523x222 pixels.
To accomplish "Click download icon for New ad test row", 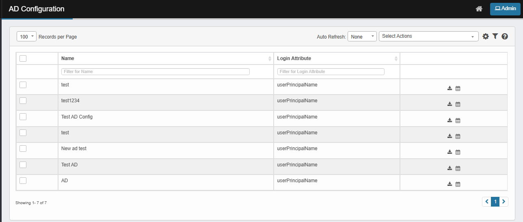I will 450,152.
